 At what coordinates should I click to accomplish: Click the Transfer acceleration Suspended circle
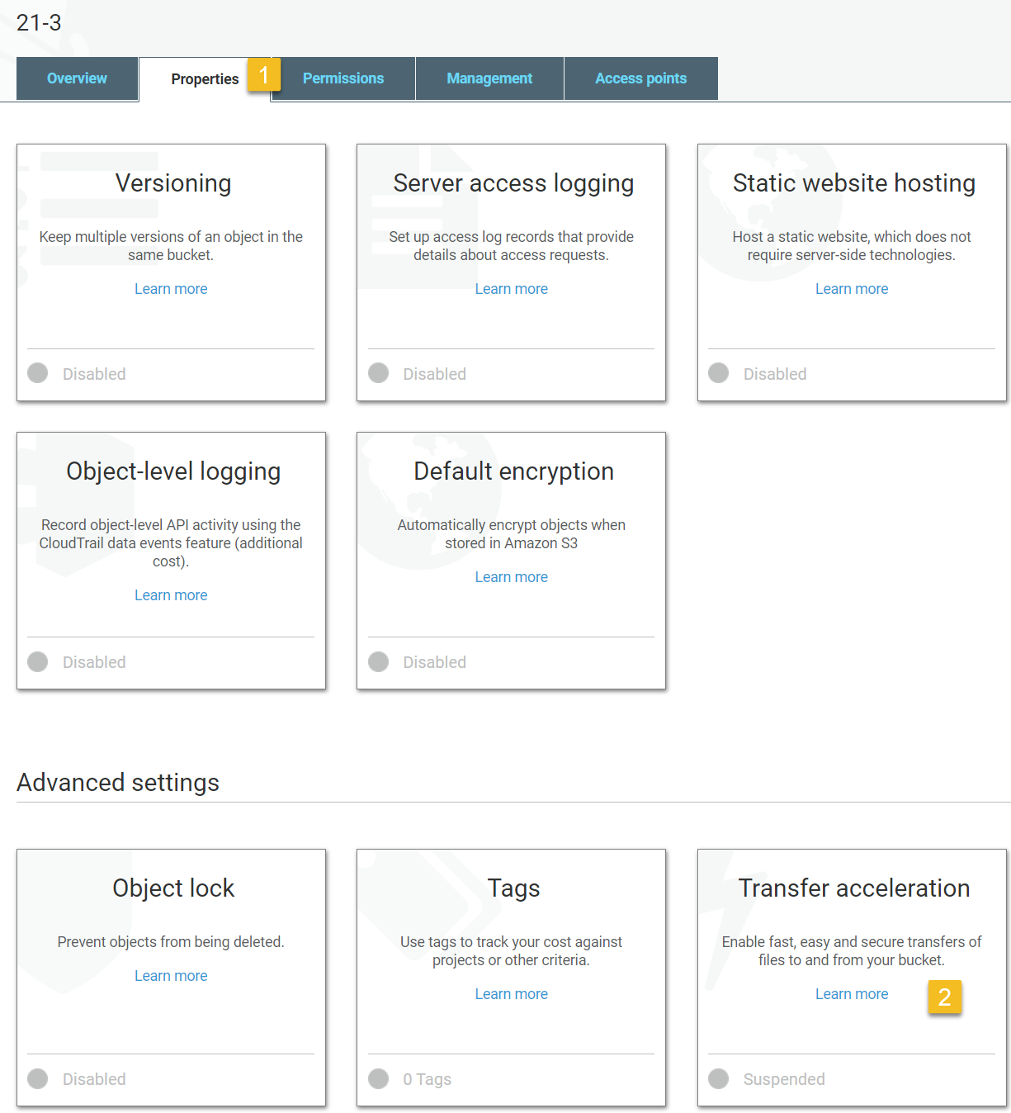[719, 1078]
